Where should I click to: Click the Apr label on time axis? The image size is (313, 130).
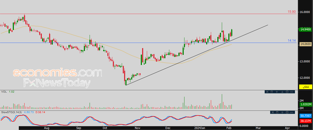287,128
